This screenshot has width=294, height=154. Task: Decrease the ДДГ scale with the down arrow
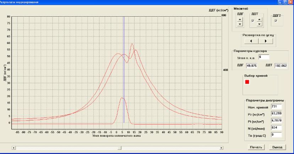[x=240, y=24]
